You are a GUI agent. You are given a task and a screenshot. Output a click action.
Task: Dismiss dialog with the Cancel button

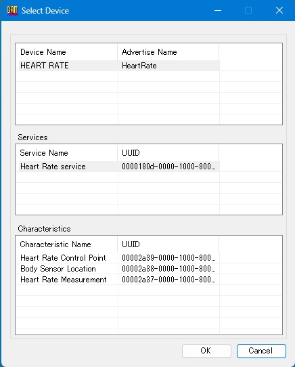(x=261, y=351)
